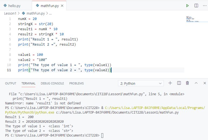This screenshot has height=140, width=208.
Task: Open the '2: Python' terminal selector dropdown
Action: tap(141, 83)
